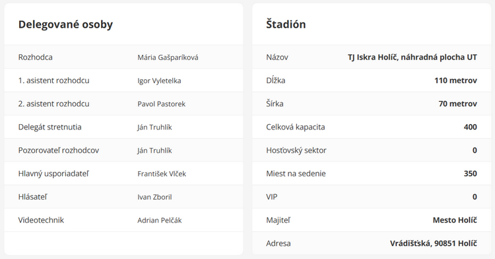Image resolution: width=495 pixels, height=259 pixels.
Task: Click the VIP row label
Action: point(272,197)
